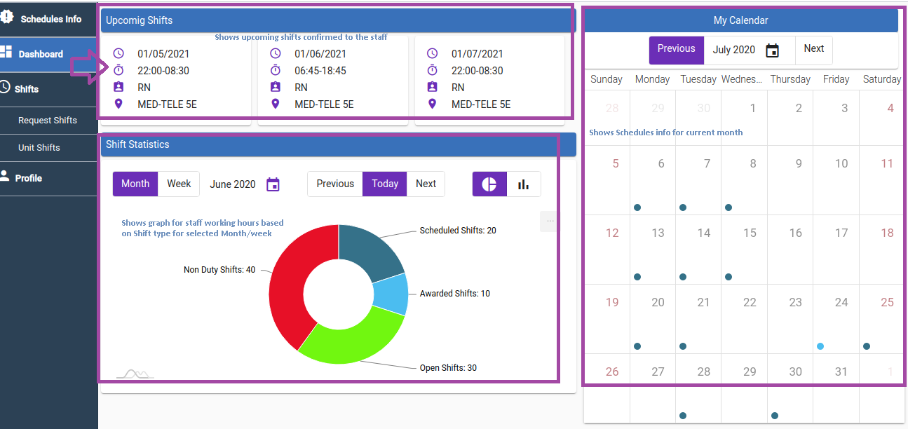Show Previous period in Shift Statistics
Image resolution: width=908 pixels, height=436 pixels.
(x=335, y=184)
